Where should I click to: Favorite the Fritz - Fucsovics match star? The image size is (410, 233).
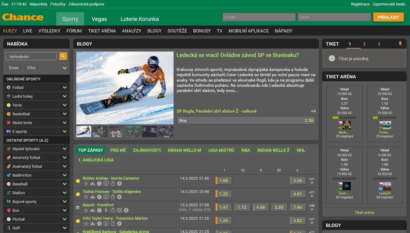pos(86,224)
